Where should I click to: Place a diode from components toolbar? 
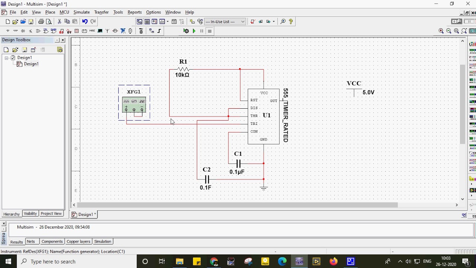tap(23, 31)
